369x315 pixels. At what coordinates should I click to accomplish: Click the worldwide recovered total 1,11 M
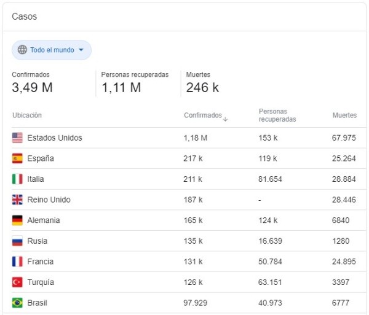(x=121, y=88)
